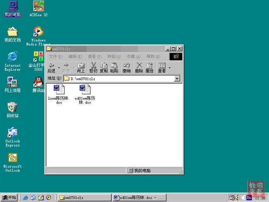Click the Up (向上) folder button

click(x=81, y=67)
